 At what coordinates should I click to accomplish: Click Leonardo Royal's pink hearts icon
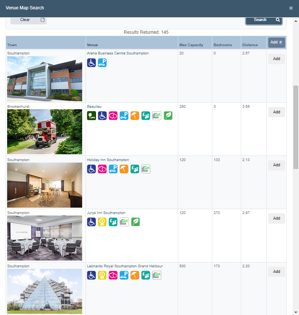tap(113, 275)
